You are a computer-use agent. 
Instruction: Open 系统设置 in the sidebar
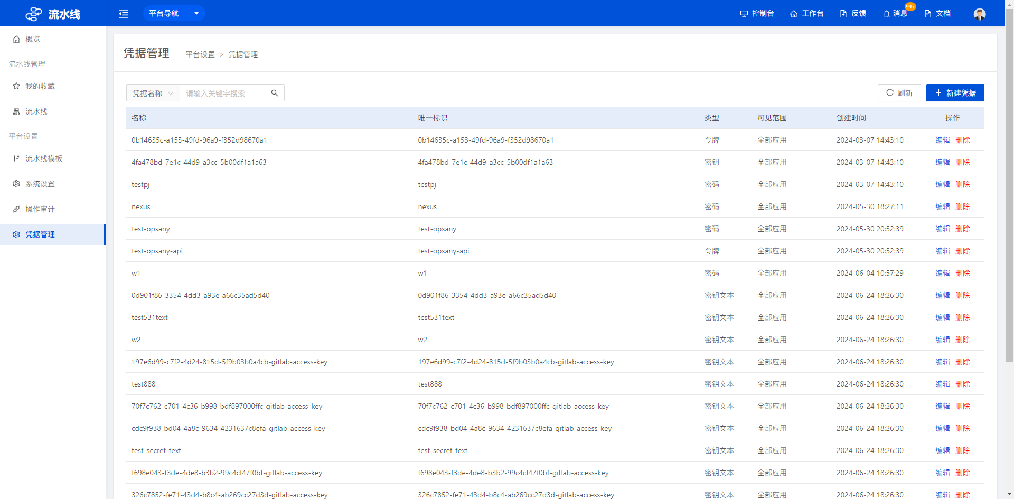coord(53,184)
